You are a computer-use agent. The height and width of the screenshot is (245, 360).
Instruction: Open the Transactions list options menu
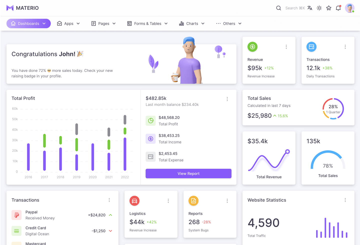[x=109, y=200]
